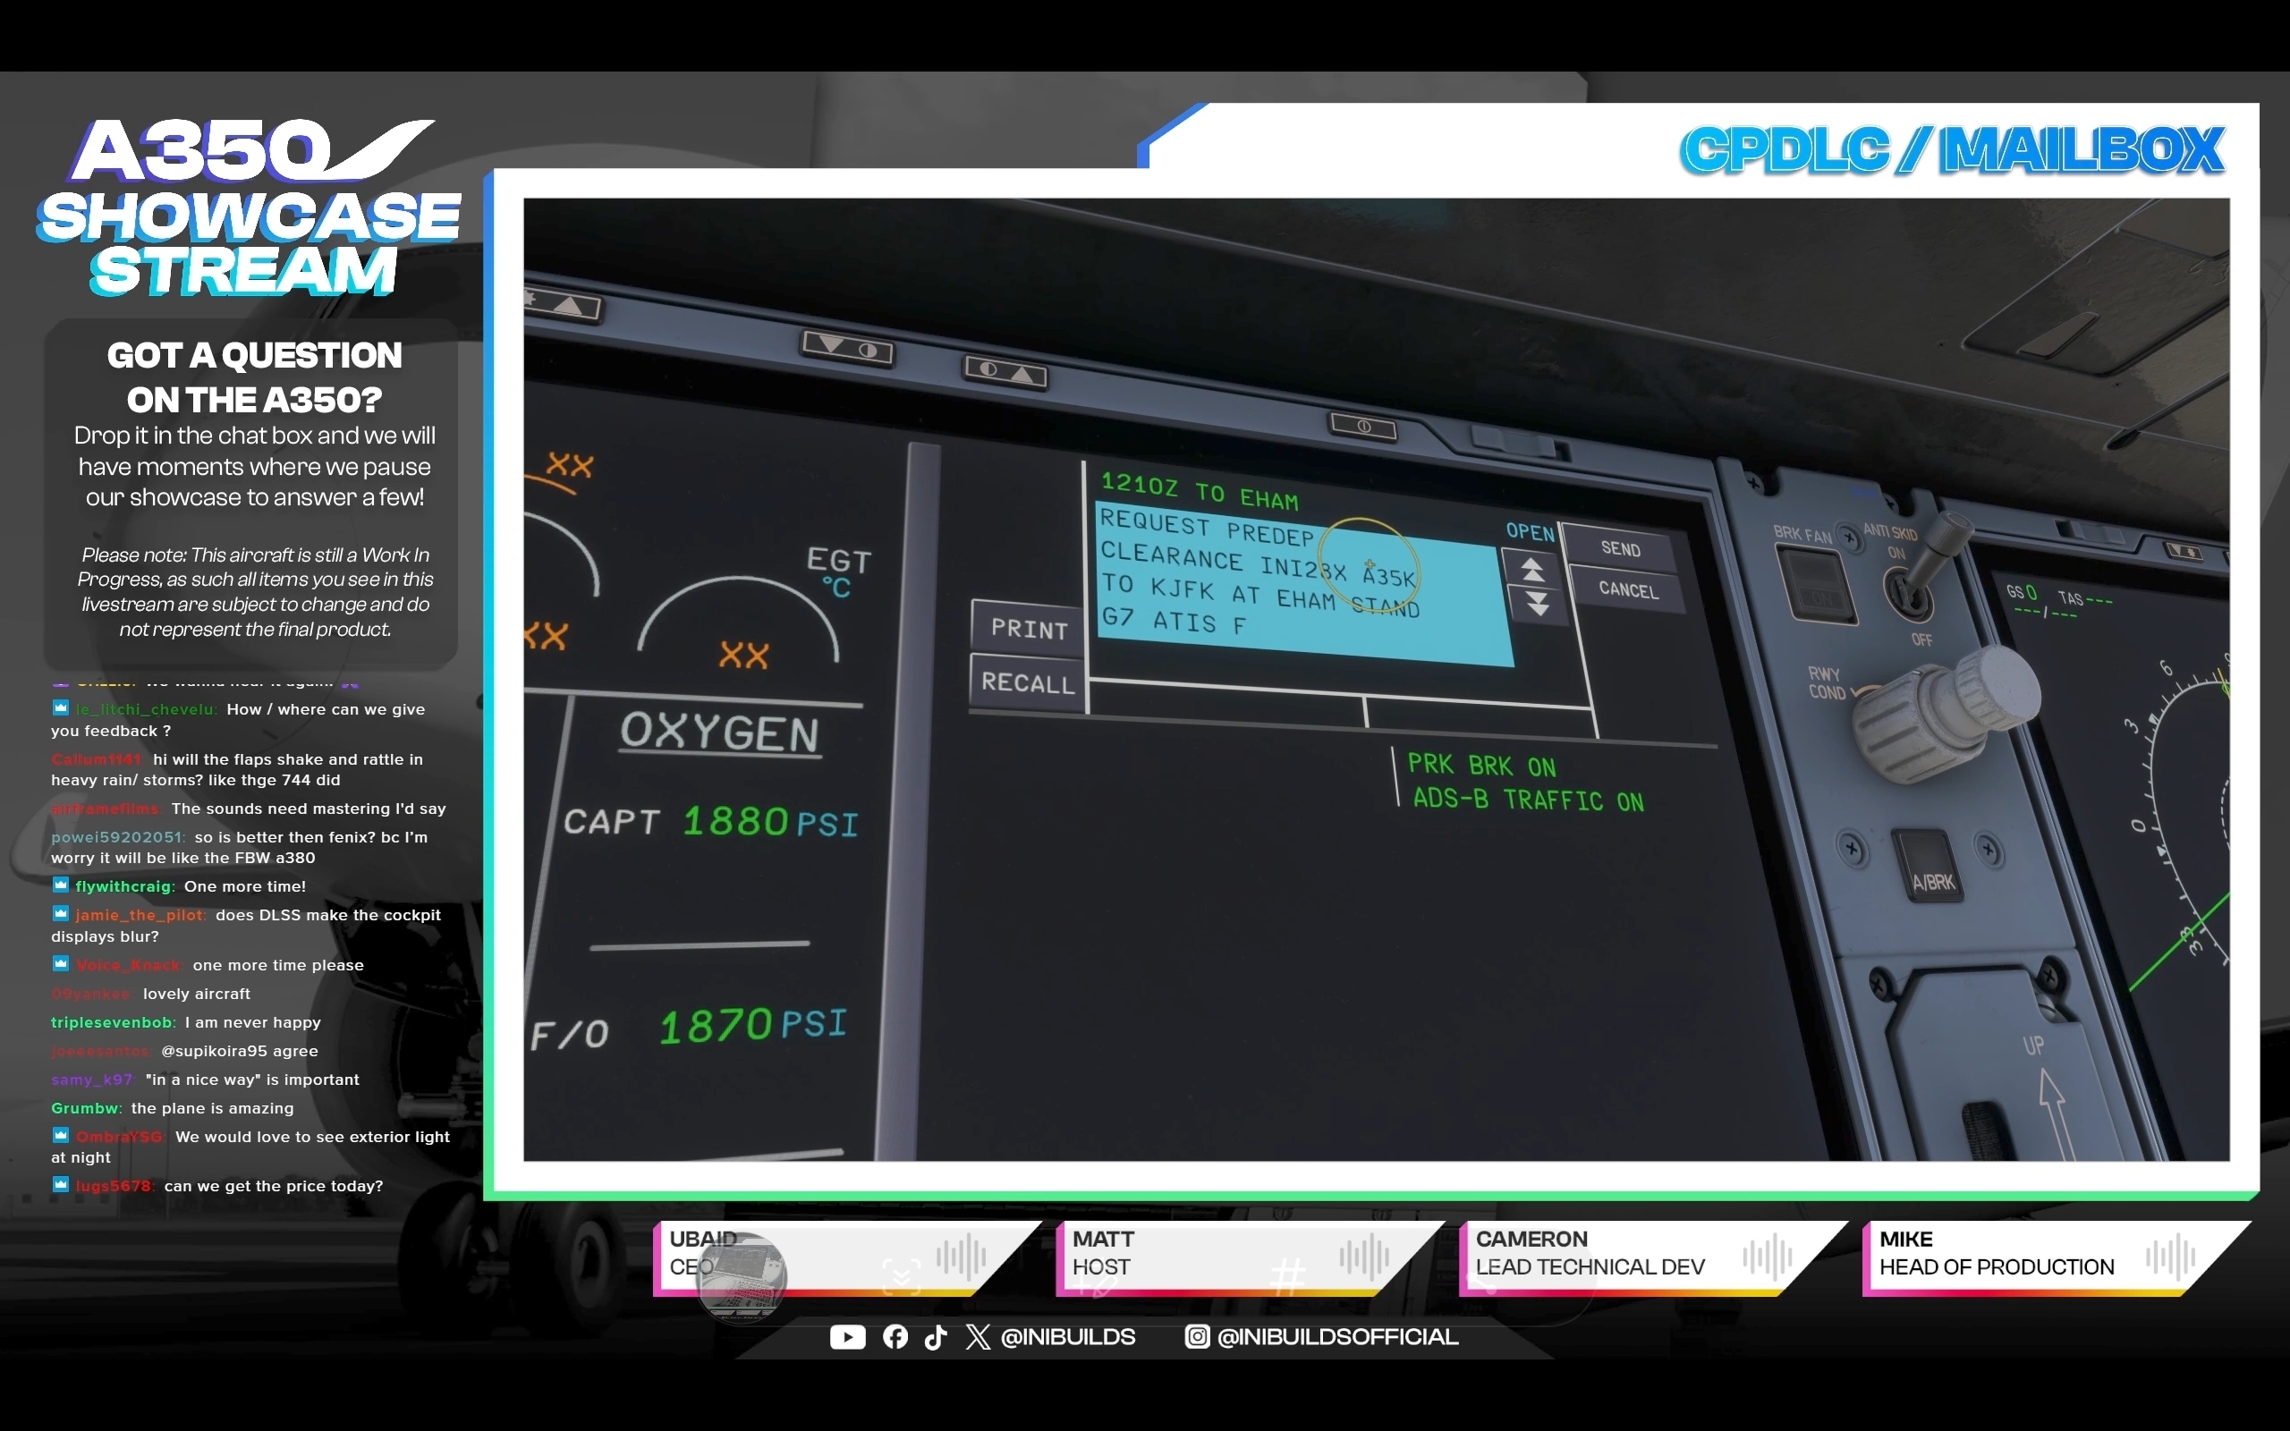This screenshot has height=1431, width=2290.
Task: Click the 1210Z TO EHAM message header
Action: click(x=1199, y=491)
